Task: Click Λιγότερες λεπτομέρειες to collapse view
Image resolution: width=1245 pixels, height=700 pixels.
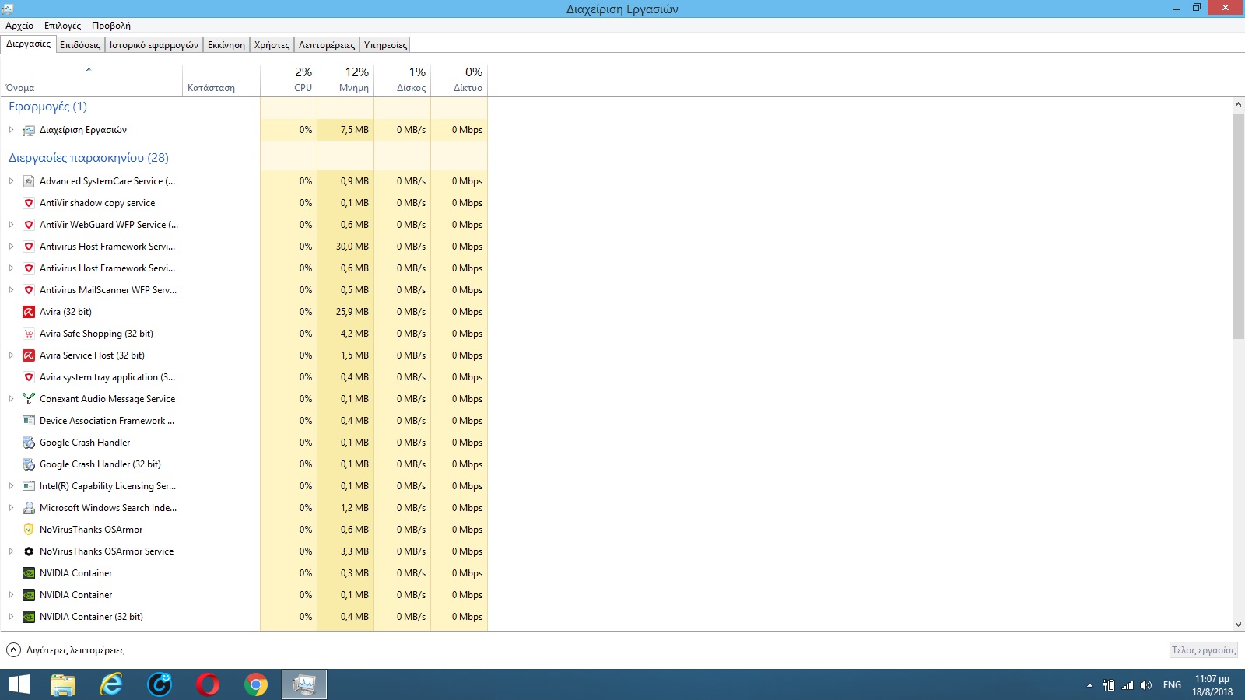Action: pyautogui.click(x=65, y=650)
